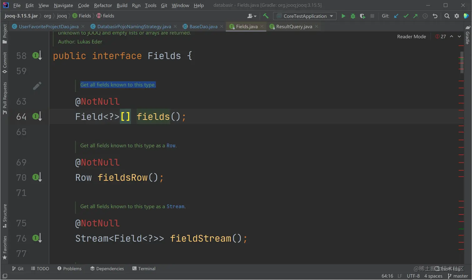
Task: Open the Refactor menu
Action: click(x=103, y=5)
